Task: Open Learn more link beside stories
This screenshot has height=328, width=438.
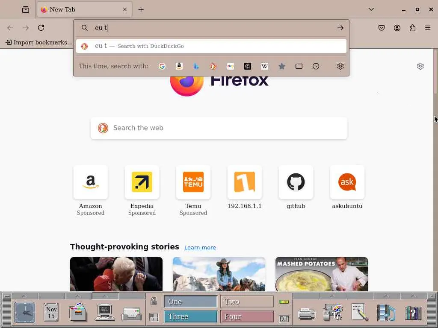Action: click(200, 247)
